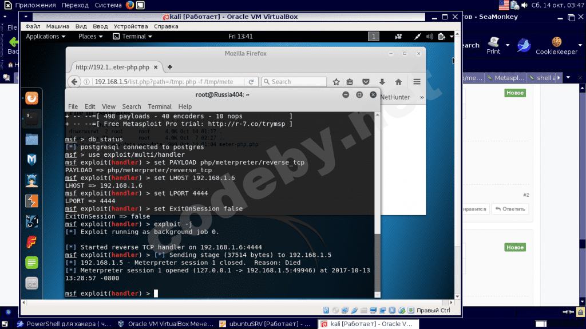The image size is (586, 329).
Task: Open host panel terminal launcher icon
Action: 140,5
